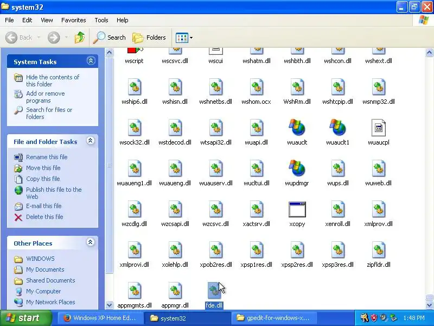The height and width of the screenshot is (326, 434).
Task: Click Search for files or folders link
Action: (x=49, y=114)
